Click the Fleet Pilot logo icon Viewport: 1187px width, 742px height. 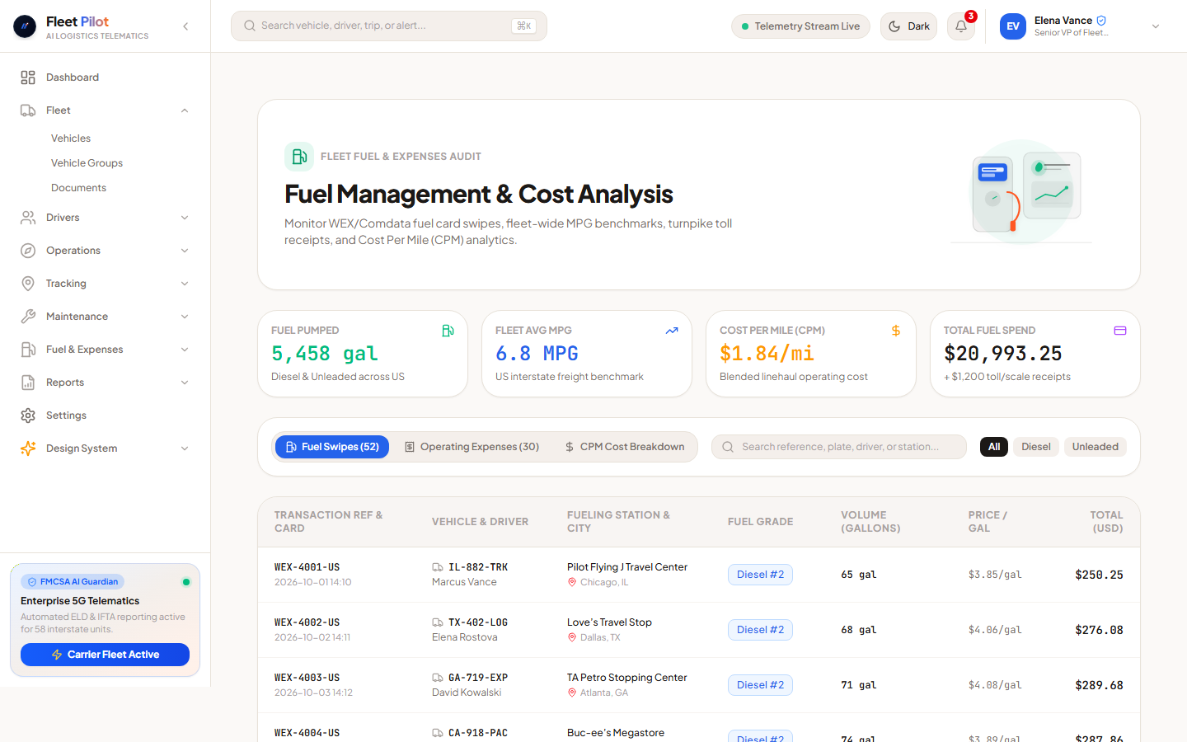[x=25, y=26]
